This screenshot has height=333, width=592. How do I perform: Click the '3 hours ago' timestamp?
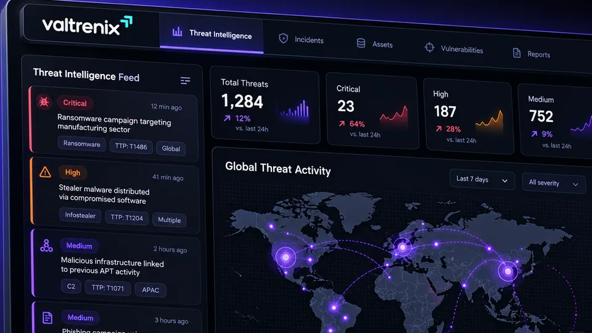(171, 321)
